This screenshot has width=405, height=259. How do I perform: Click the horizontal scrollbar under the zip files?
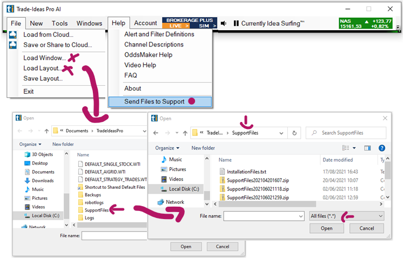[297, 203]
